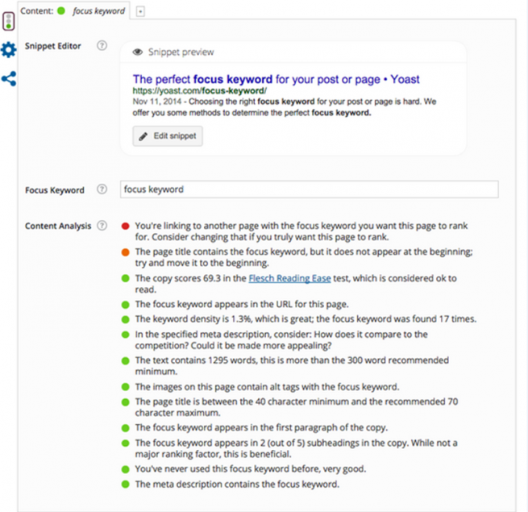Click the snippet title 'The perfect focus keyword'

(276, 79)
